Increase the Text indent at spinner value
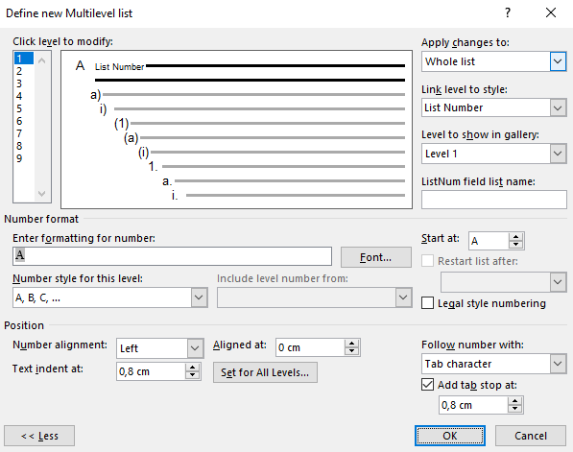 [x=192, y=368]
